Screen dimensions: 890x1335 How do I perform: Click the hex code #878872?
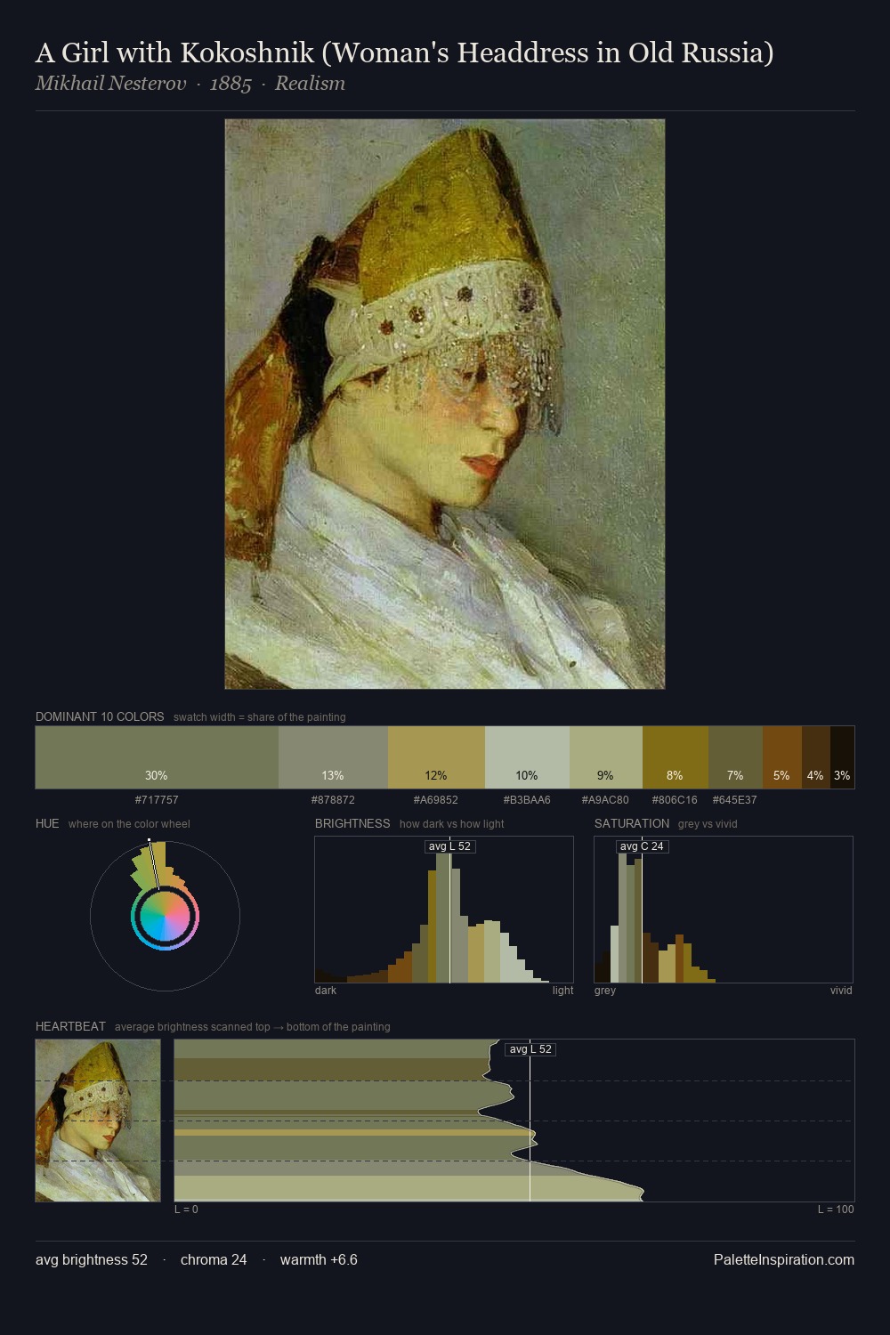coord(333,800)
